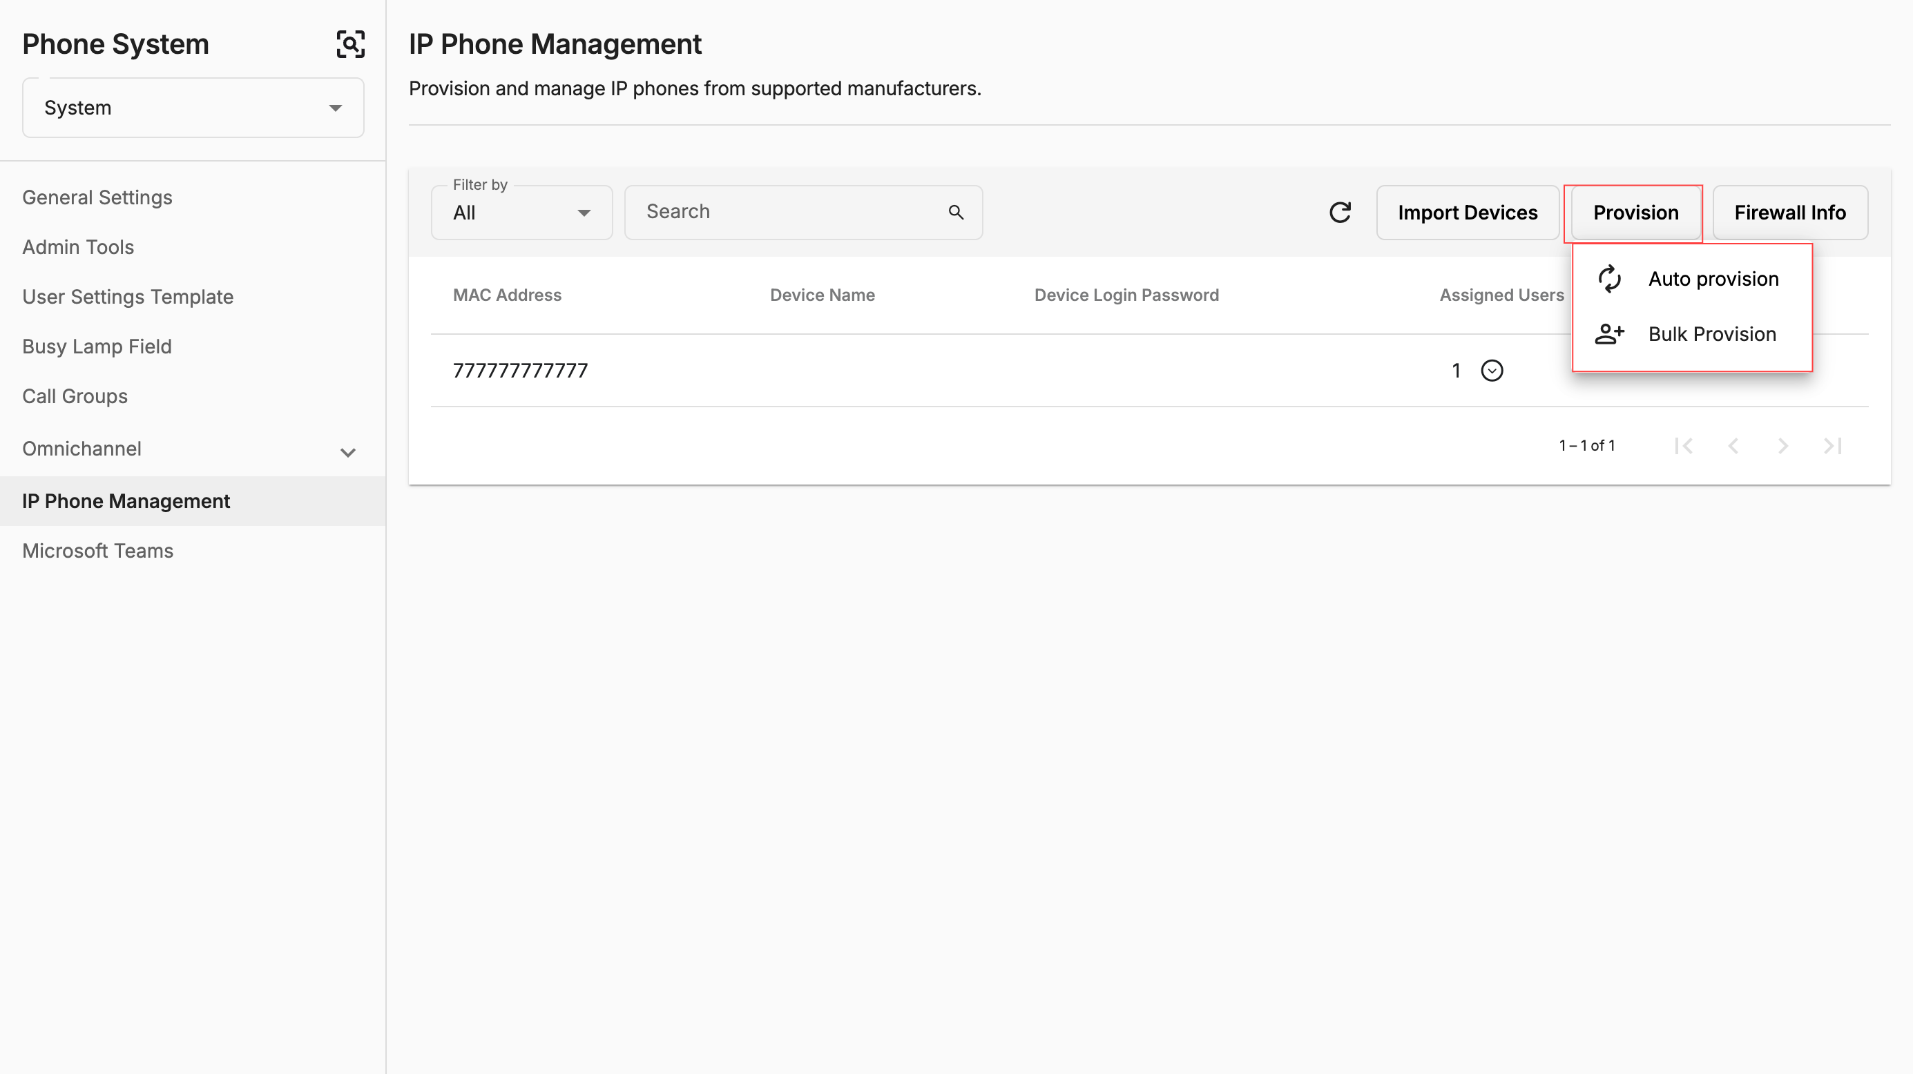Open Microsoft Teams in the sidebar
The height and width of the screenshot is (1074, 1913).
[x=97, y=551]
